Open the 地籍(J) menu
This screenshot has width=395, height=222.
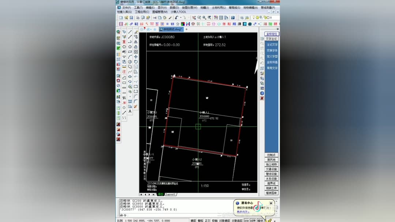coord(205,7)
